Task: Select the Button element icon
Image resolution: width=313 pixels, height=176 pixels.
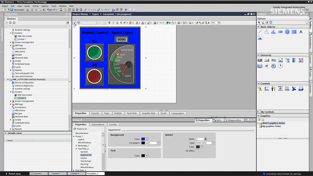Action: (267, 60)
